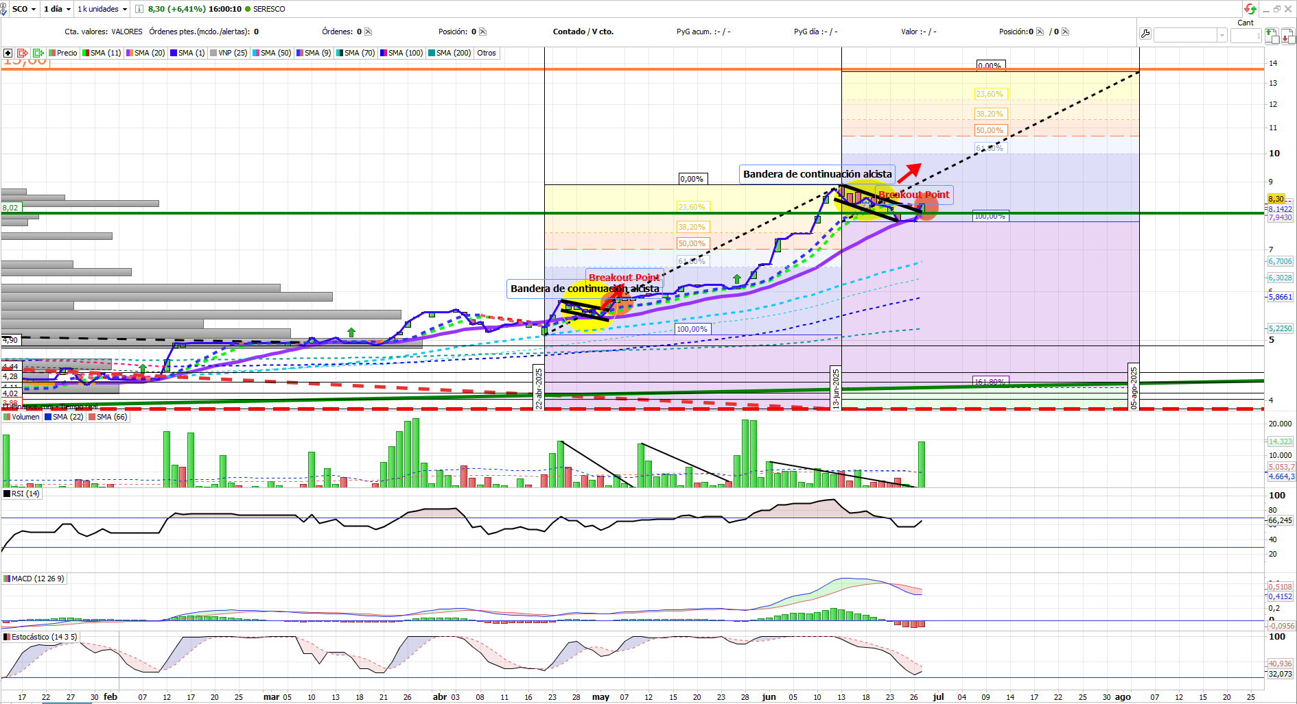Screen dimensions: 1297x704
Task: Open the 1 k unidades dropdown
Action: [x=102, y=9]
